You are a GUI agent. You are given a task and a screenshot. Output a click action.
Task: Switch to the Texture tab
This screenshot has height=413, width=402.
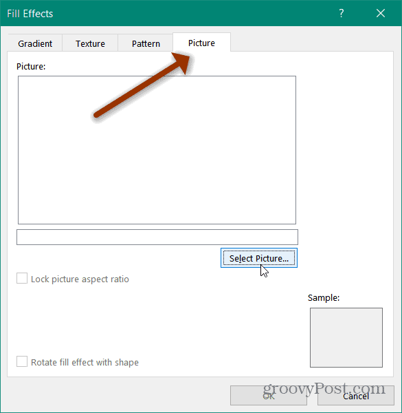(90, 43)
